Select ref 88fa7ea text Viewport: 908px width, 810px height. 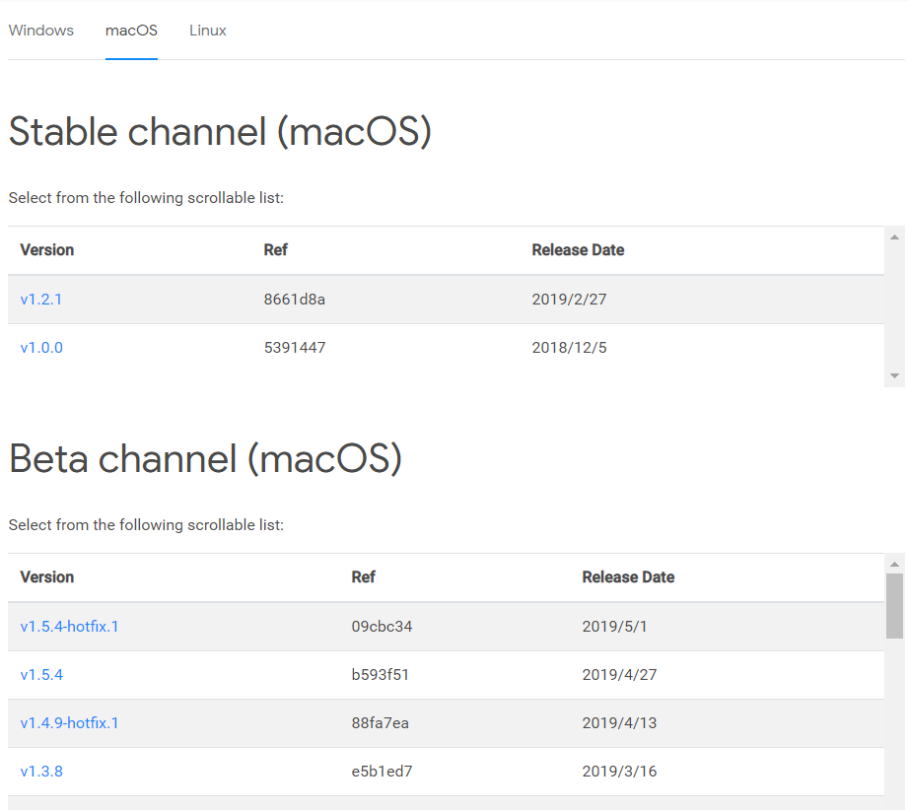[380, 722]
